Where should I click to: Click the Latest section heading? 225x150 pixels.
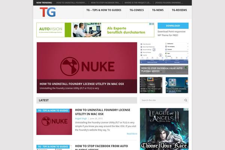[x=43, y=100]
